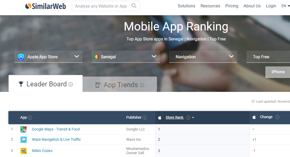The image size is (290, 157).
Task: Click the Apple logo beside Change
Action: [254, 117]
